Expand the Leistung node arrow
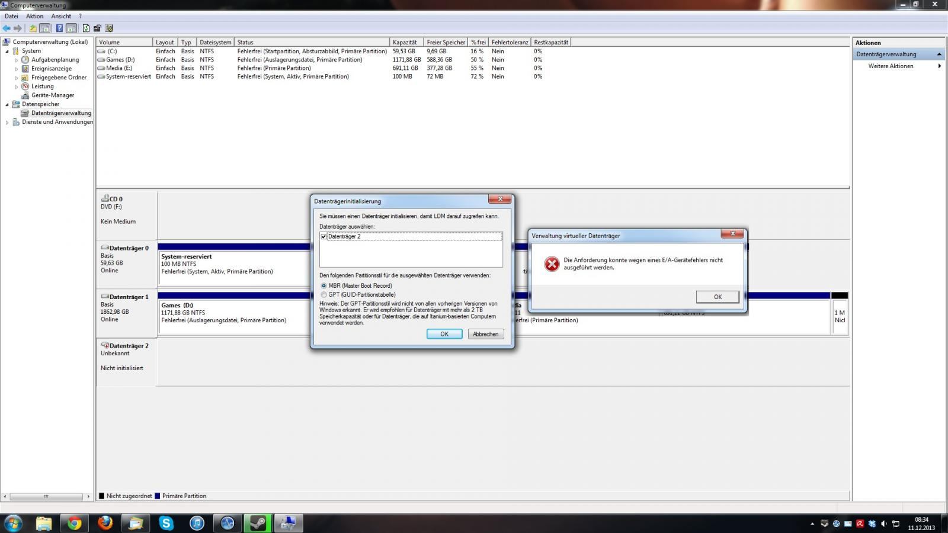 (x=16, y=86)
